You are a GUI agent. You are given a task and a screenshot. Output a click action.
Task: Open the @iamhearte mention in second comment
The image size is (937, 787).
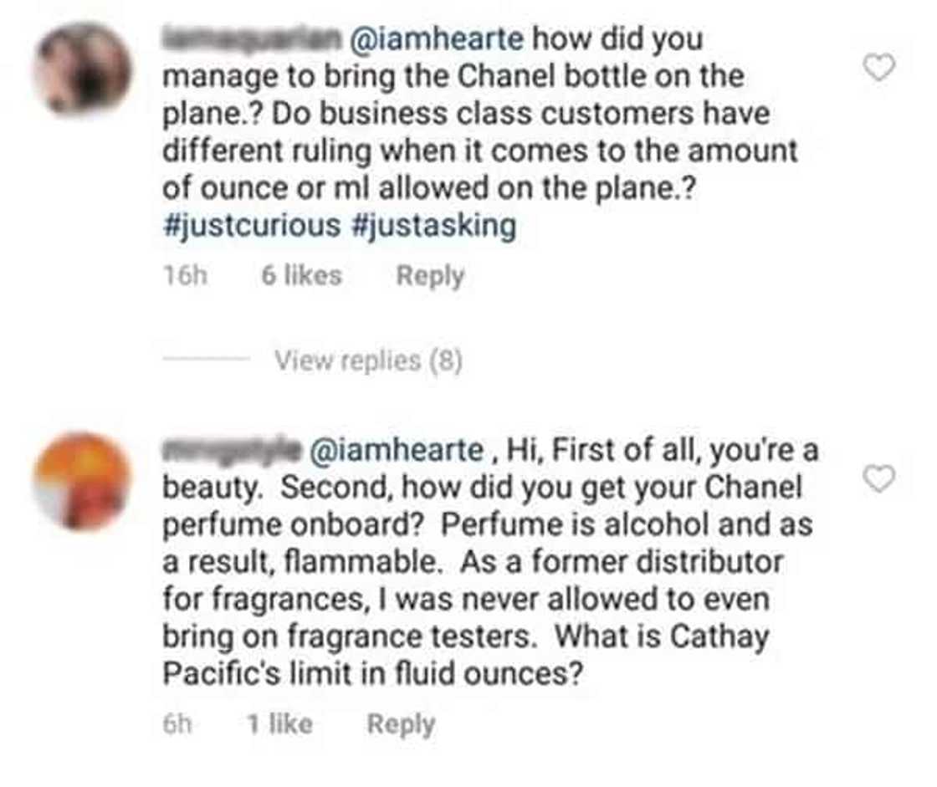(x=397, y=451)
